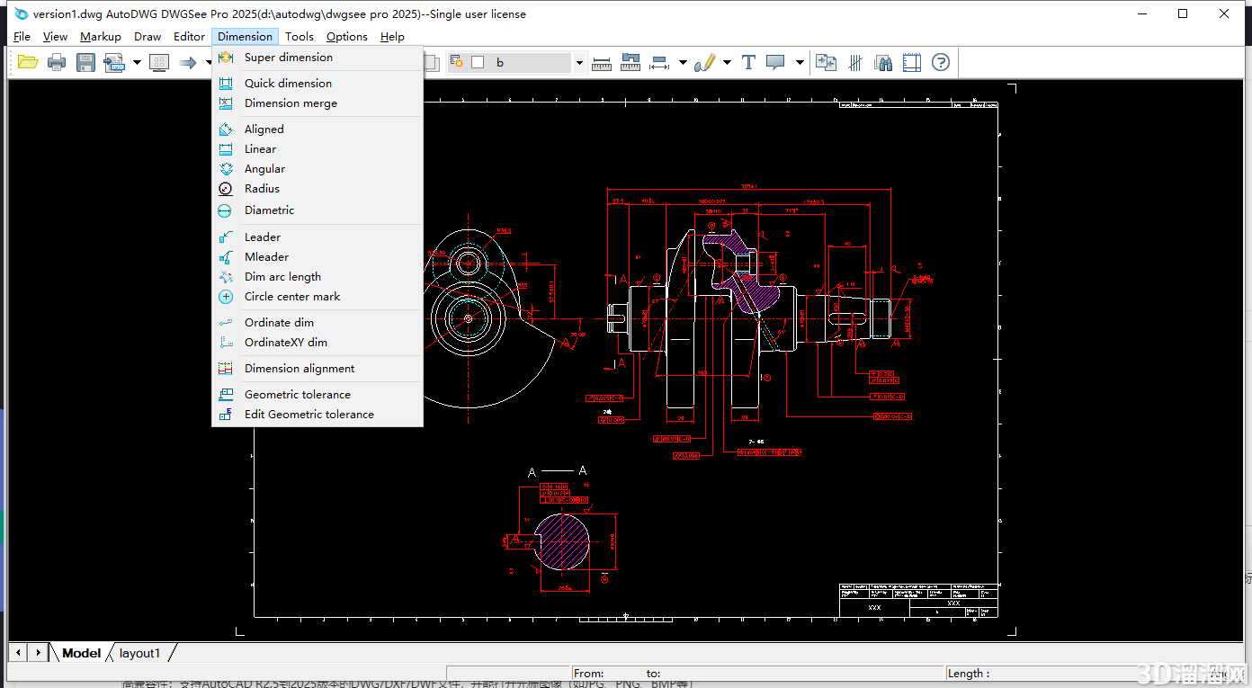Open the Help question mark icon
The width and height of the screenshot is (1252, 688).
coord(940,62)
